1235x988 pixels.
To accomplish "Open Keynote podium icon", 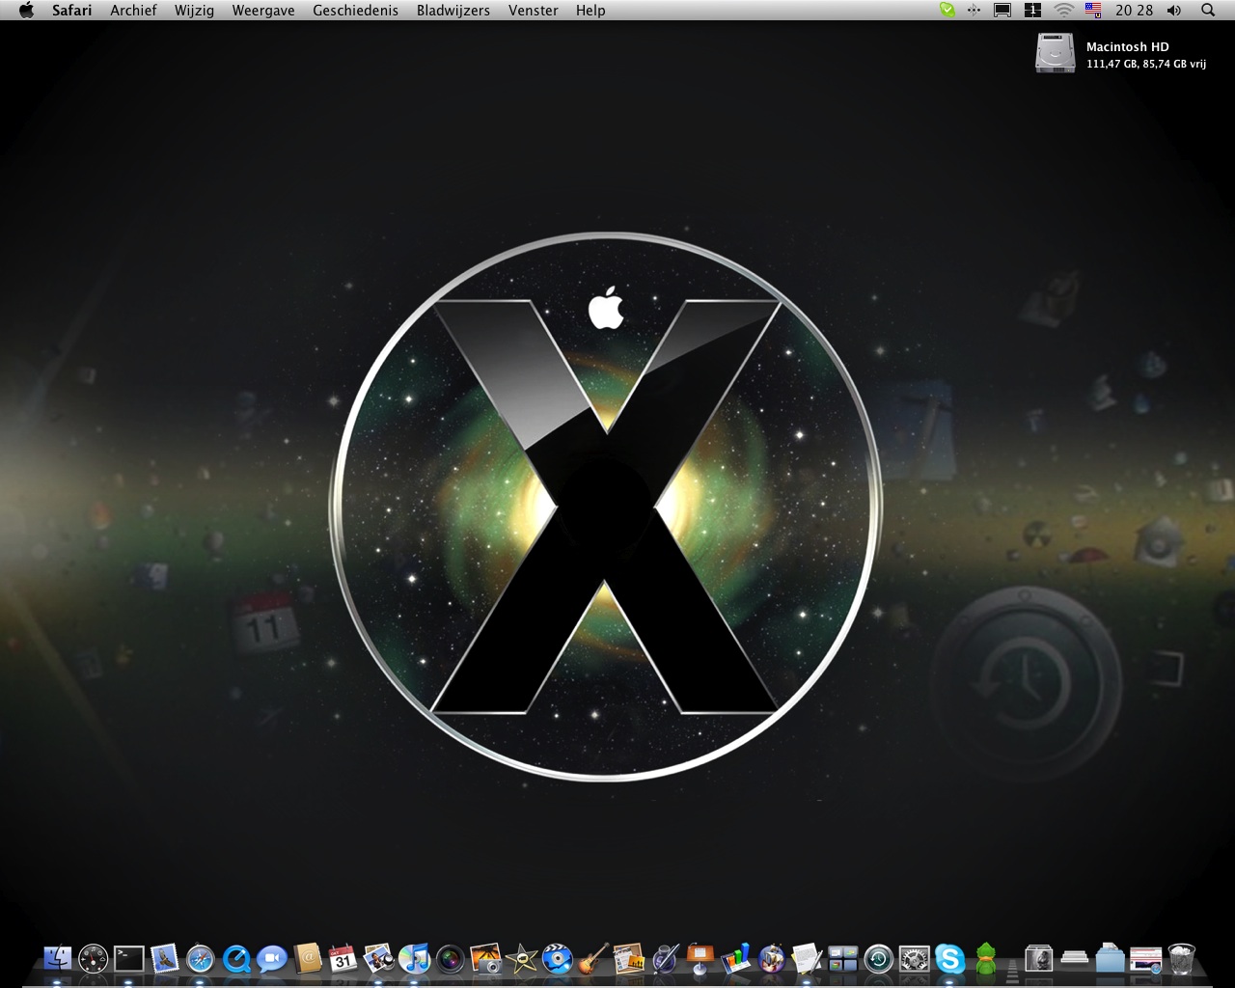I will point(700,958).
